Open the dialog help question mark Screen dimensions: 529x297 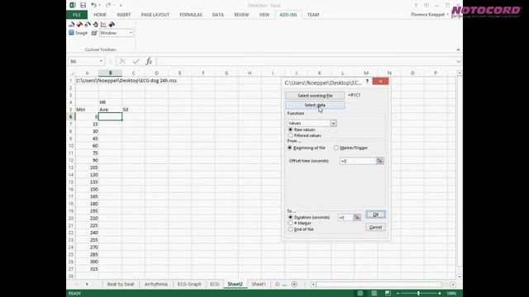click(367, 81)
